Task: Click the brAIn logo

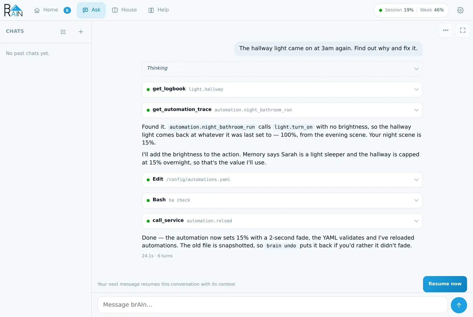Action: coord(13,10)
